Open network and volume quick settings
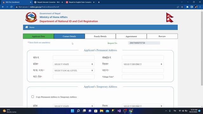The width and height of the screenshot is (203, 114). 183,111
